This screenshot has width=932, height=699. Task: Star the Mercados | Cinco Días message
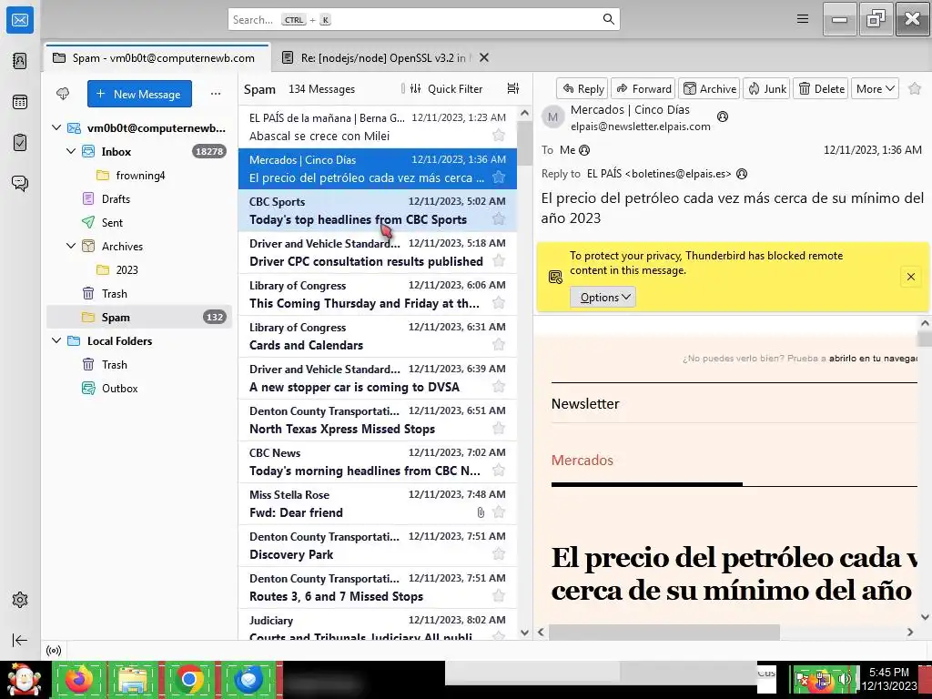coord(499,177)
